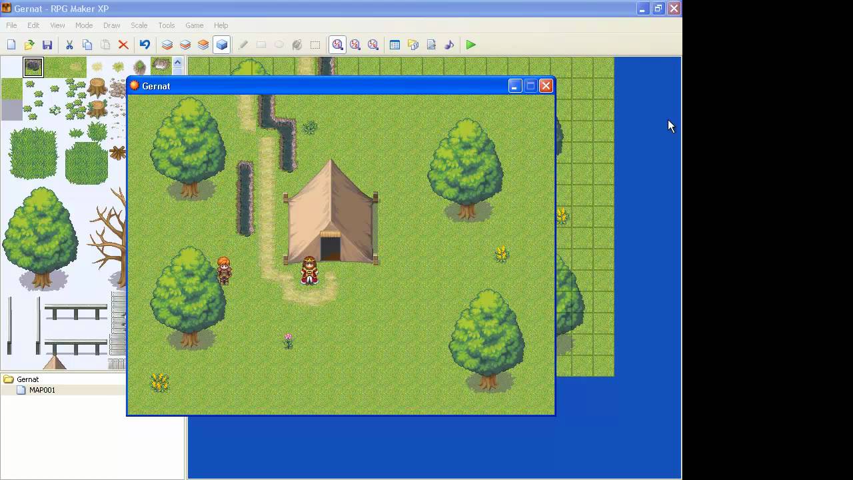The height and width of the screenshot is (480, 853).
Task: Click the Paste toolbar icon
Action: 105,45
